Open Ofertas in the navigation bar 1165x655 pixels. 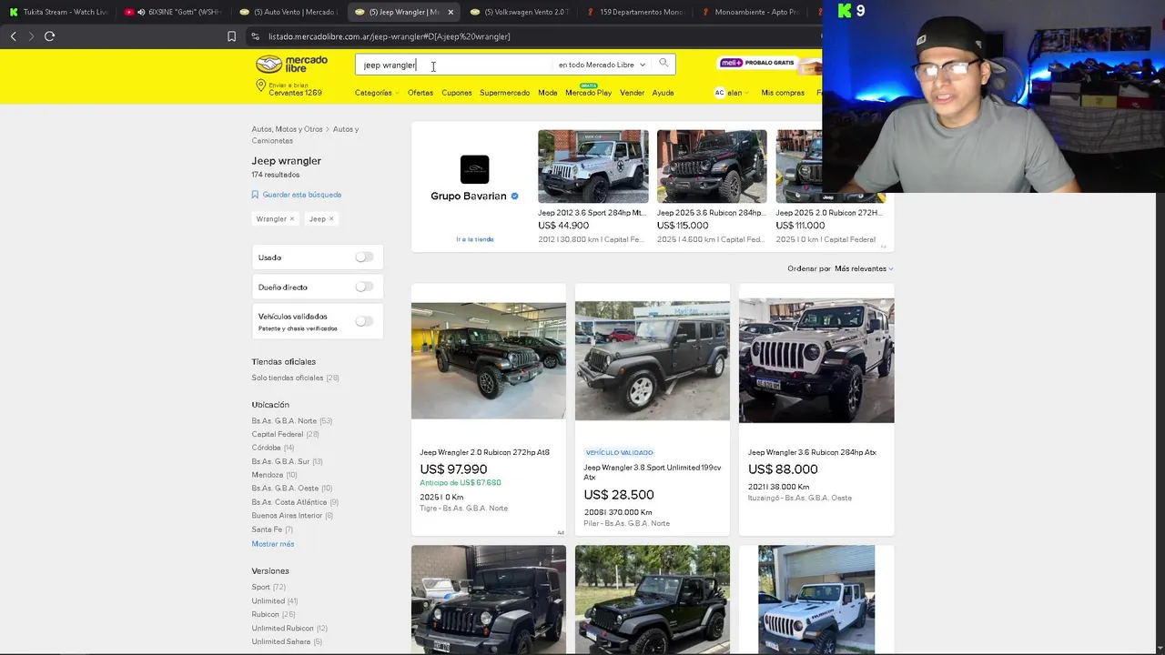point(420,93)
